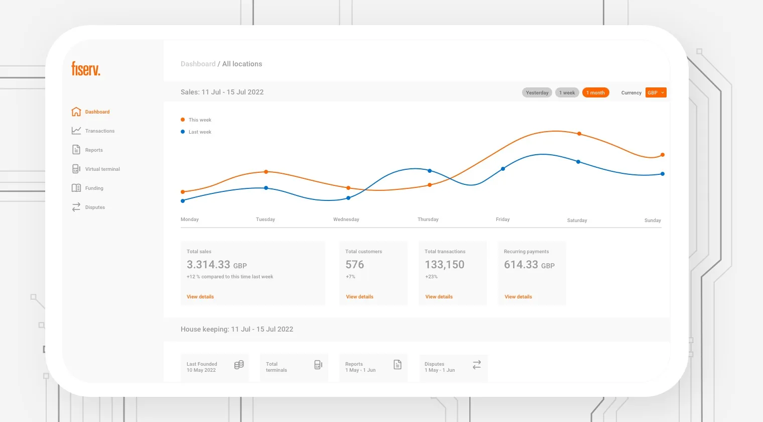The width and height of the screenshot is (763, 422).
Task: Select All locations in the breadcrumb
Action: pyautogui.click(x=242, y=64)
